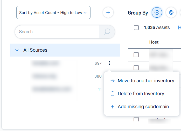Open the three-dot menu beside 697
The width and height of the screenshot is (181, 131).
(x=109, y=63)
